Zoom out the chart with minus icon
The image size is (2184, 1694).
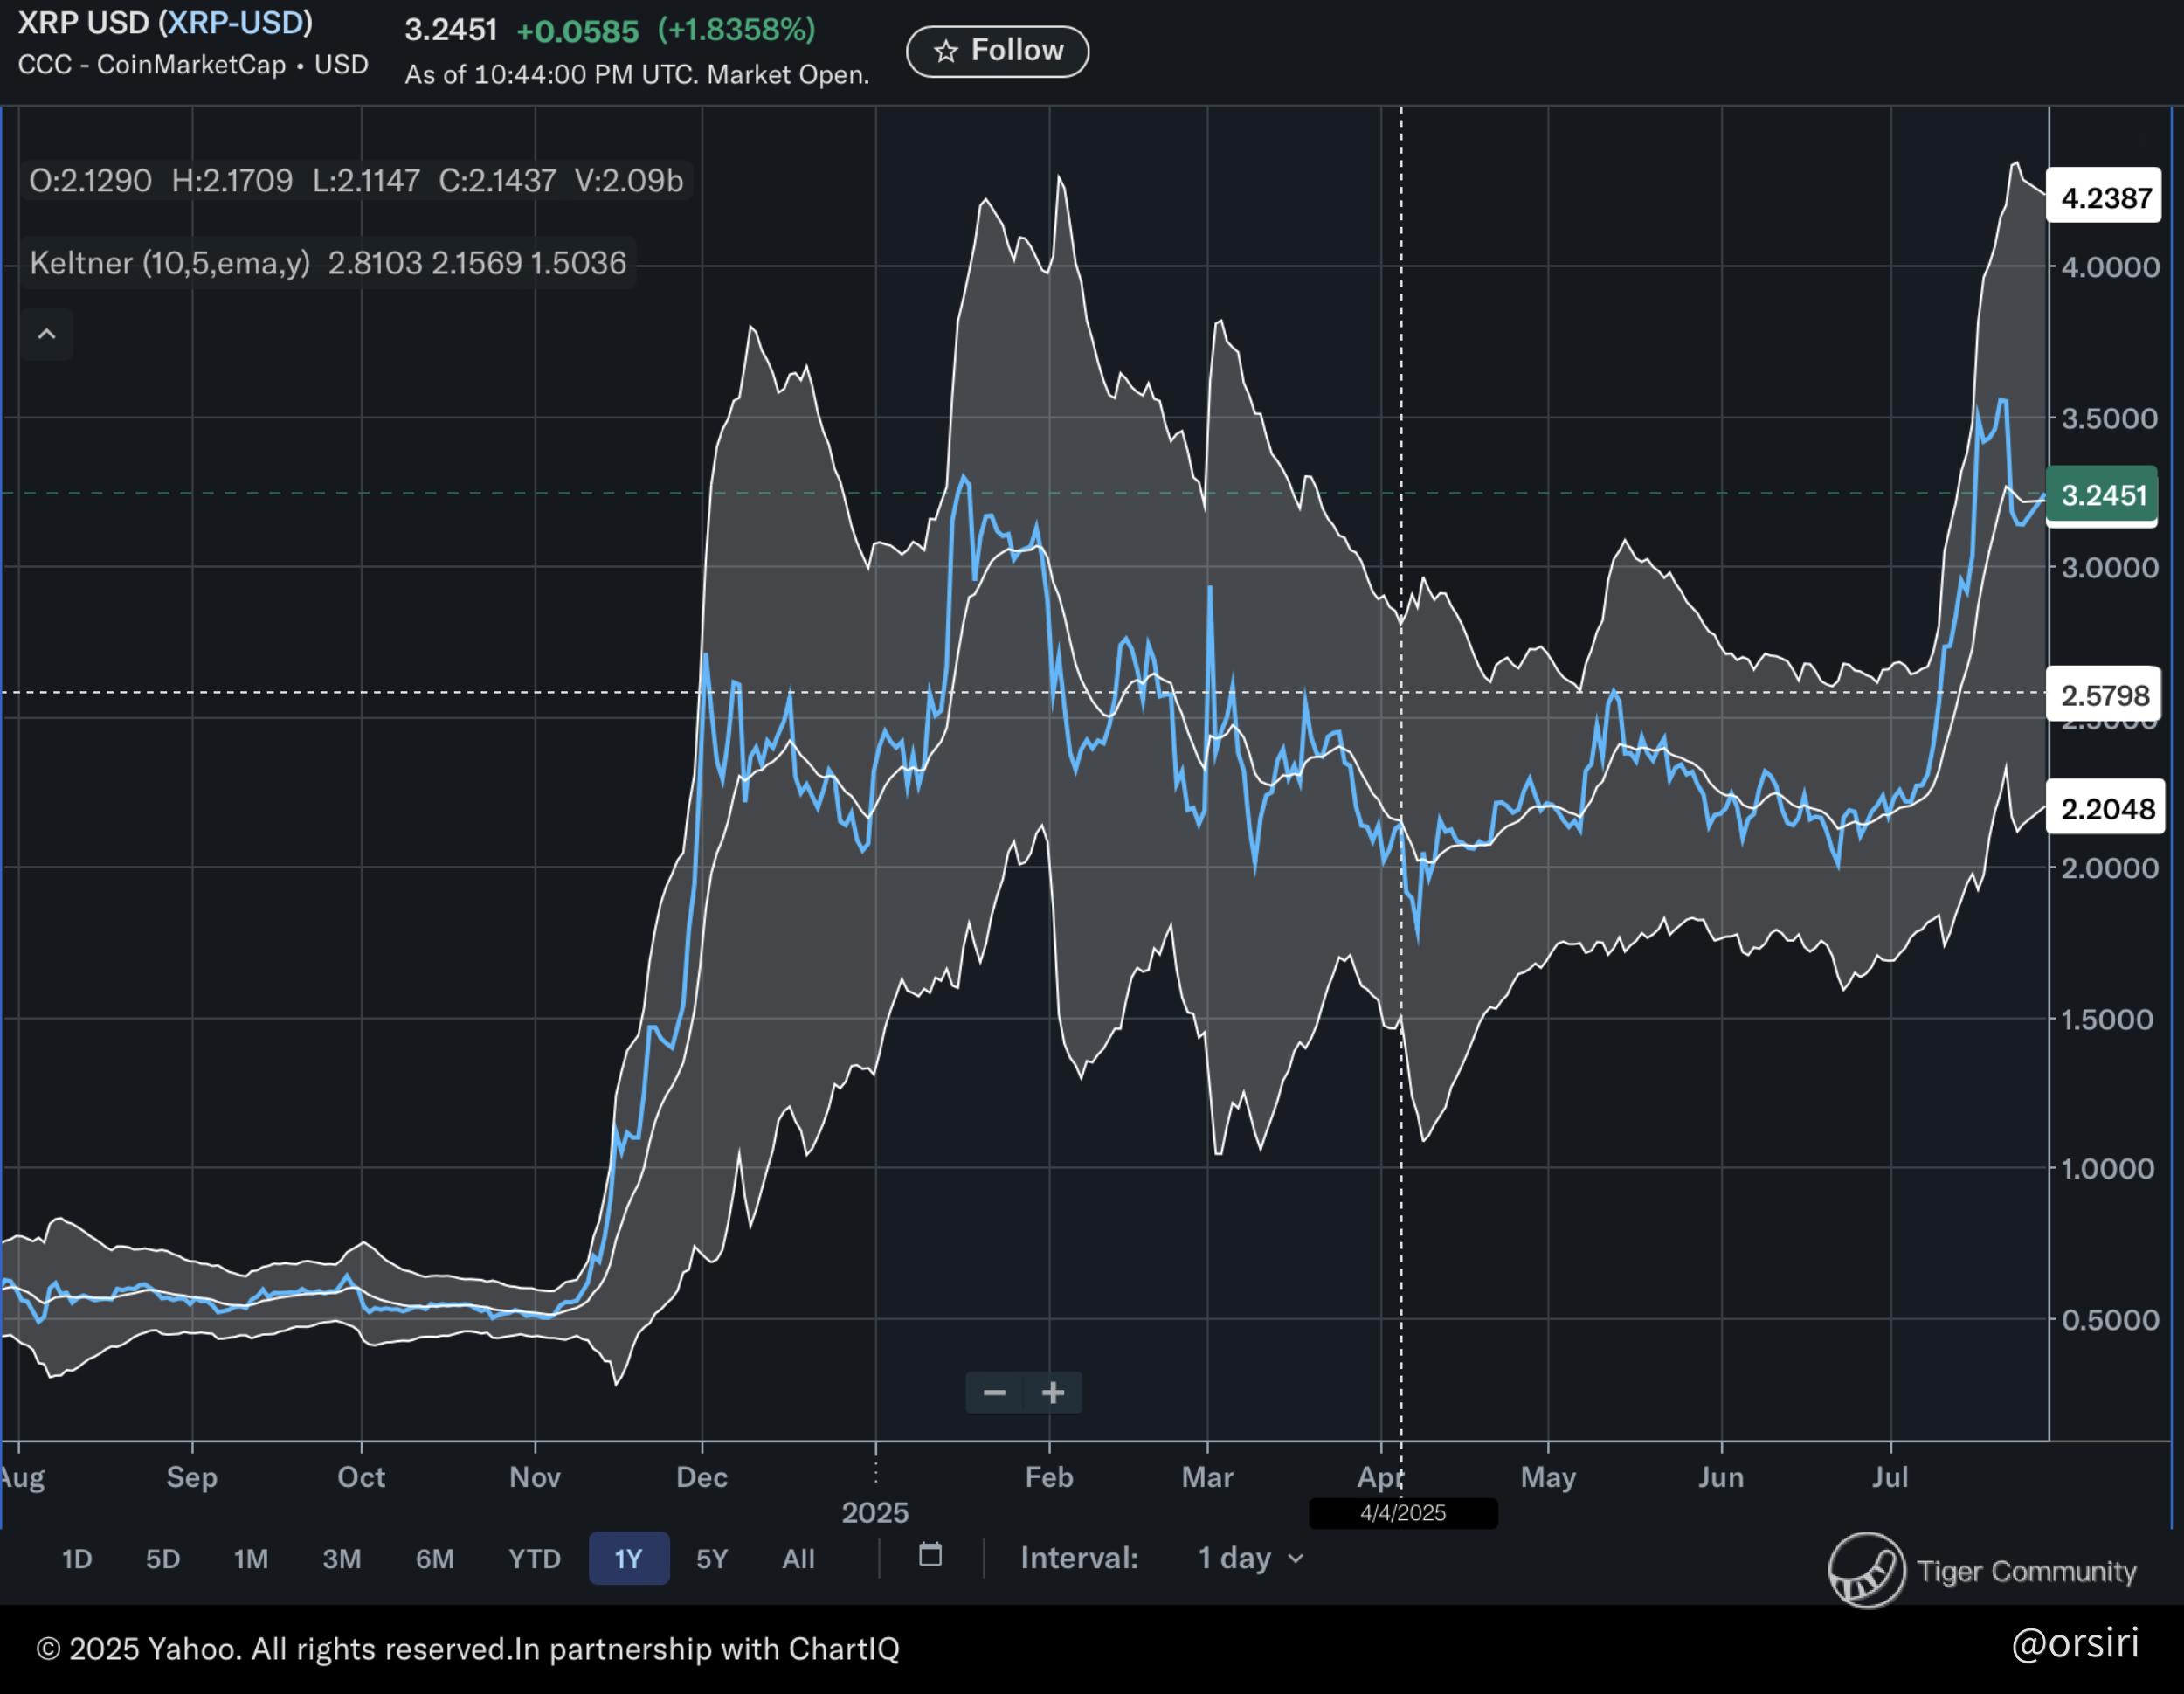(994, 1392)
